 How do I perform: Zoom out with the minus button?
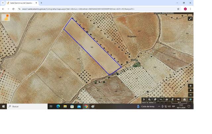[190, 95]
